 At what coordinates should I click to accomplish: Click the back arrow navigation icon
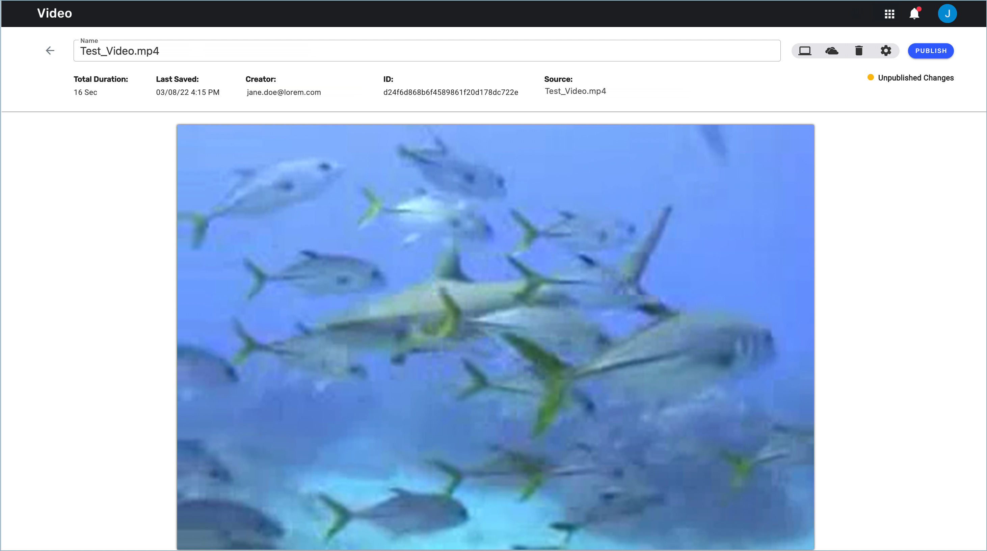click(50, 50)
